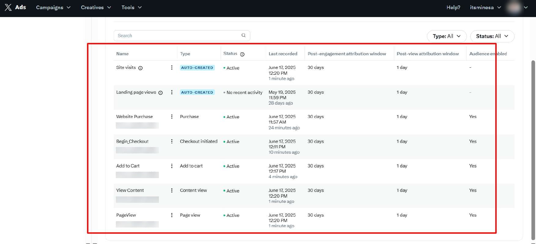Open the Status: All filter dropdown

click(492, 36)
